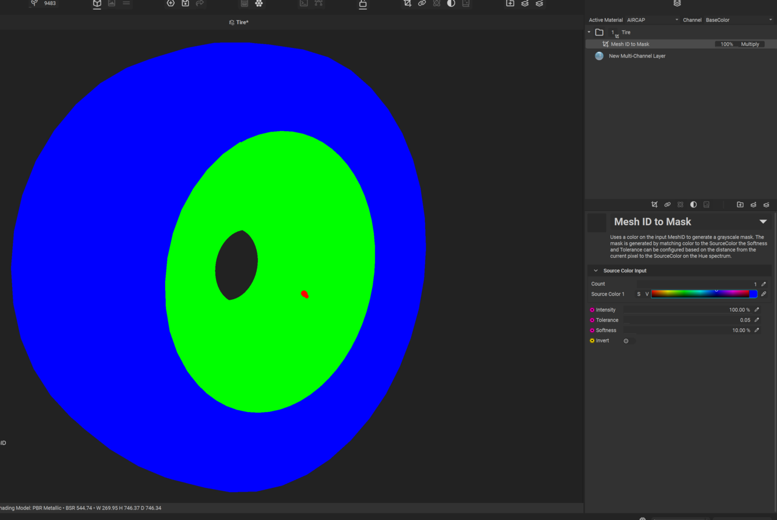The image size is (777, 520).
Task: Open the Channel BaseColor dropdown
Action: coord(738,20)
